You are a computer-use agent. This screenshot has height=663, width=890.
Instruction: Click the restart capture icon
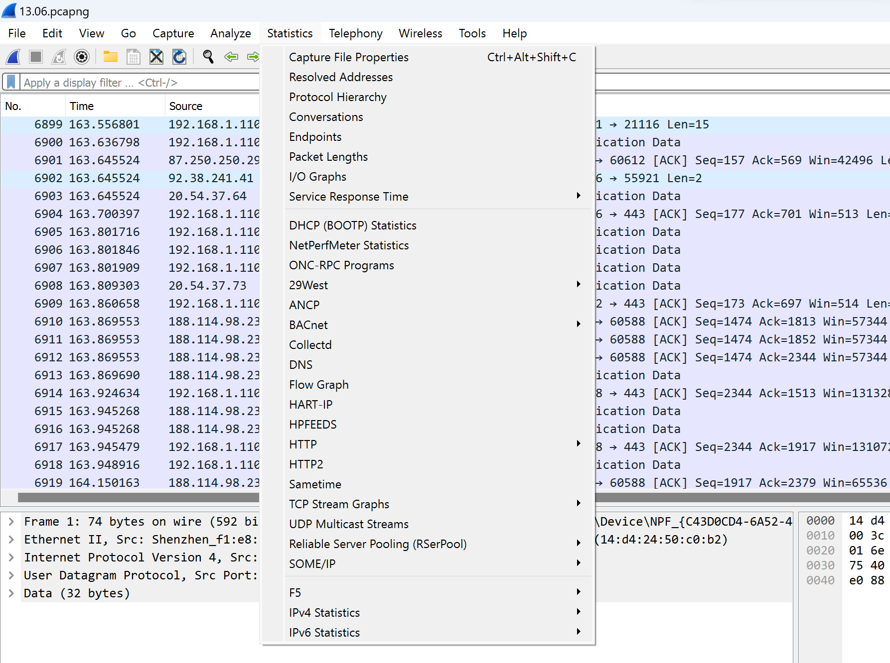coord(59,57)
